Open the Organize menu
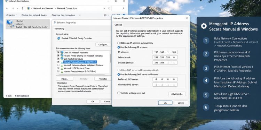 click(11, 15)
